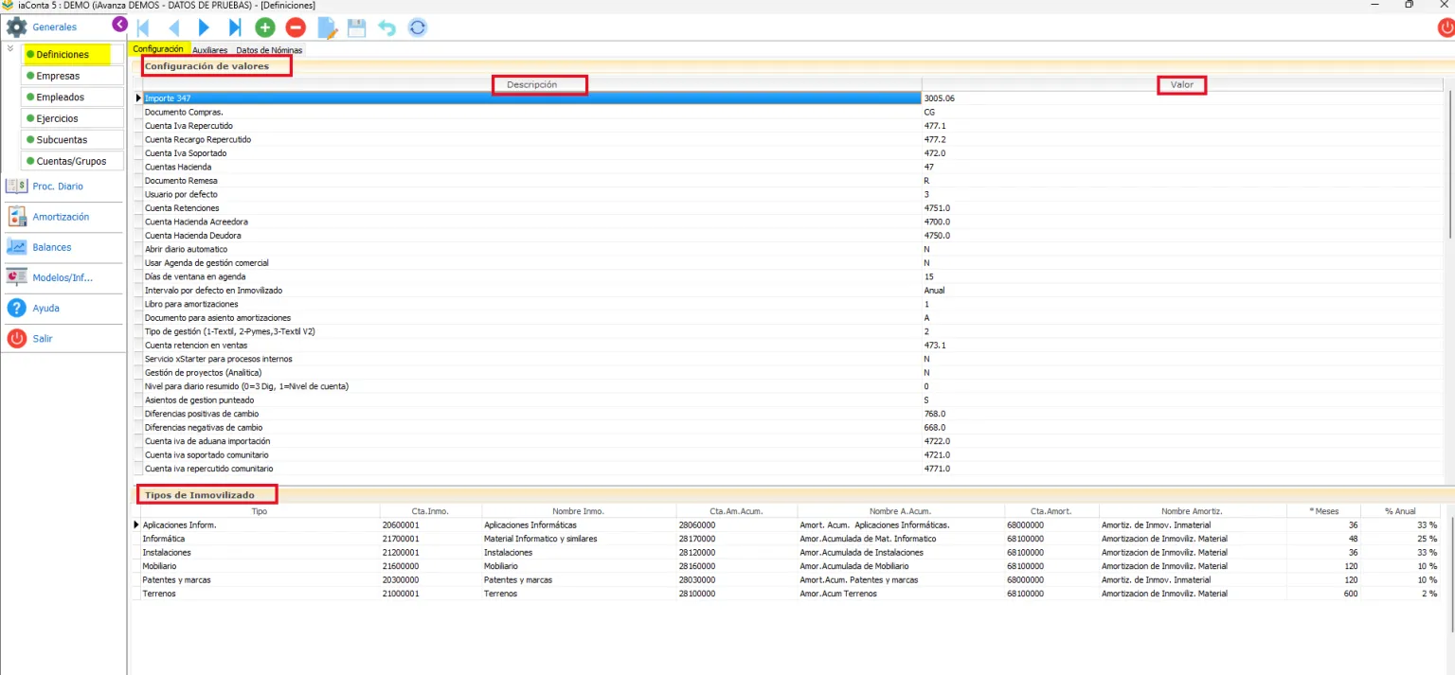This screenshot has width=1455, height=675.
Task: Collapse sidebar with purple chevron button
Action: click(119, 24)
